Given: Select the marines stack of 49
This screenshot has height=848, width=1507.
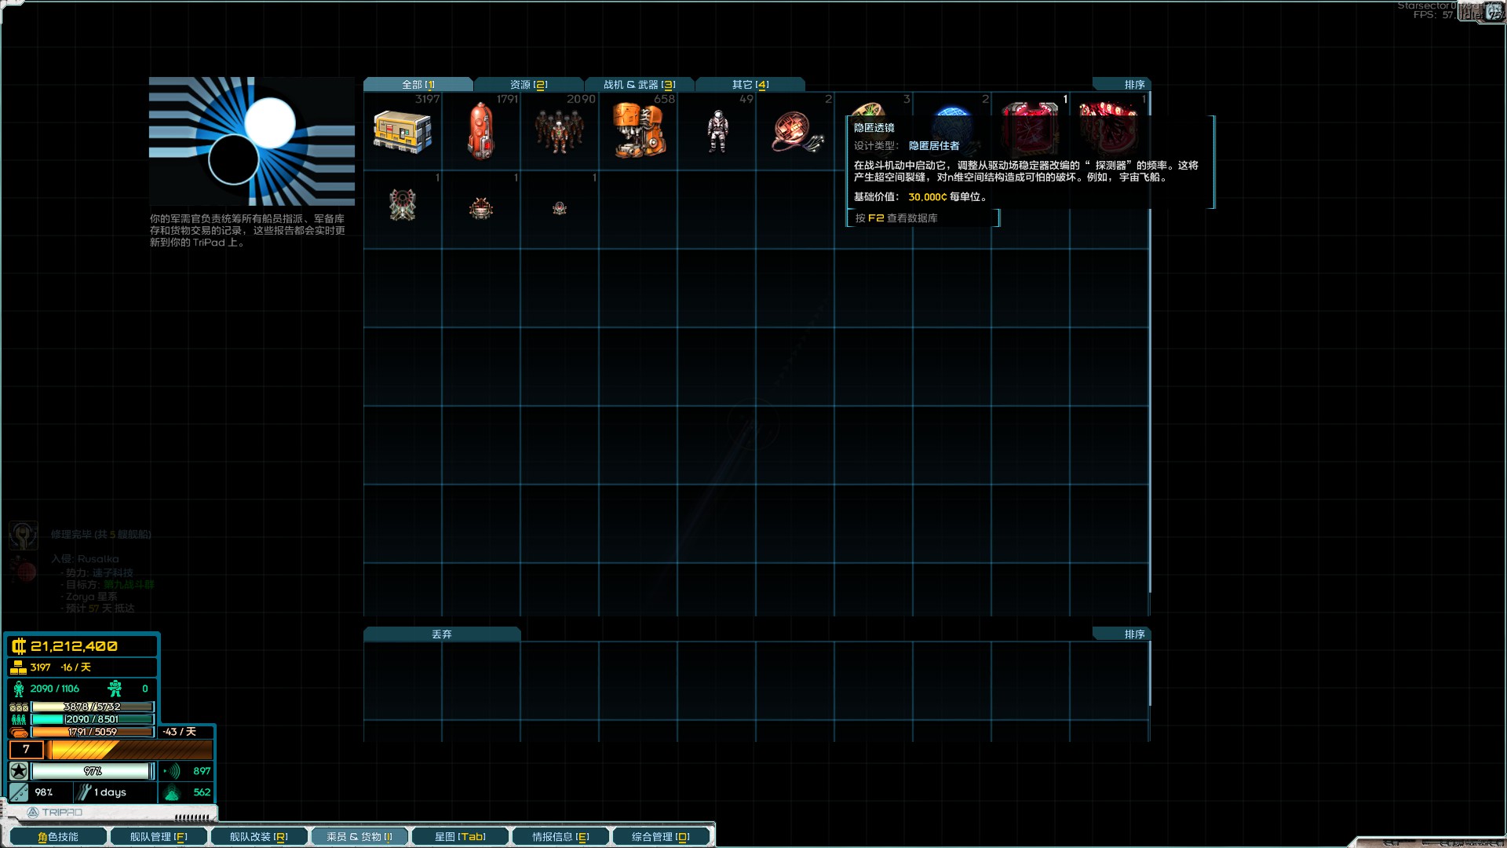Looking at the screenshot, I should click(717, 131).
